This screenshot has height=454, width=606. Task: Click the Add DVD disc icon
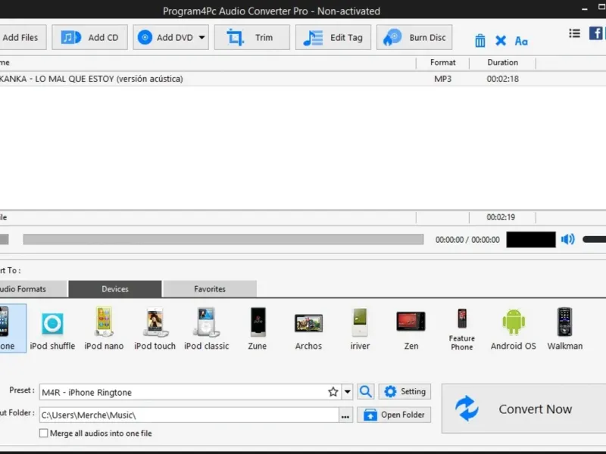145,37
